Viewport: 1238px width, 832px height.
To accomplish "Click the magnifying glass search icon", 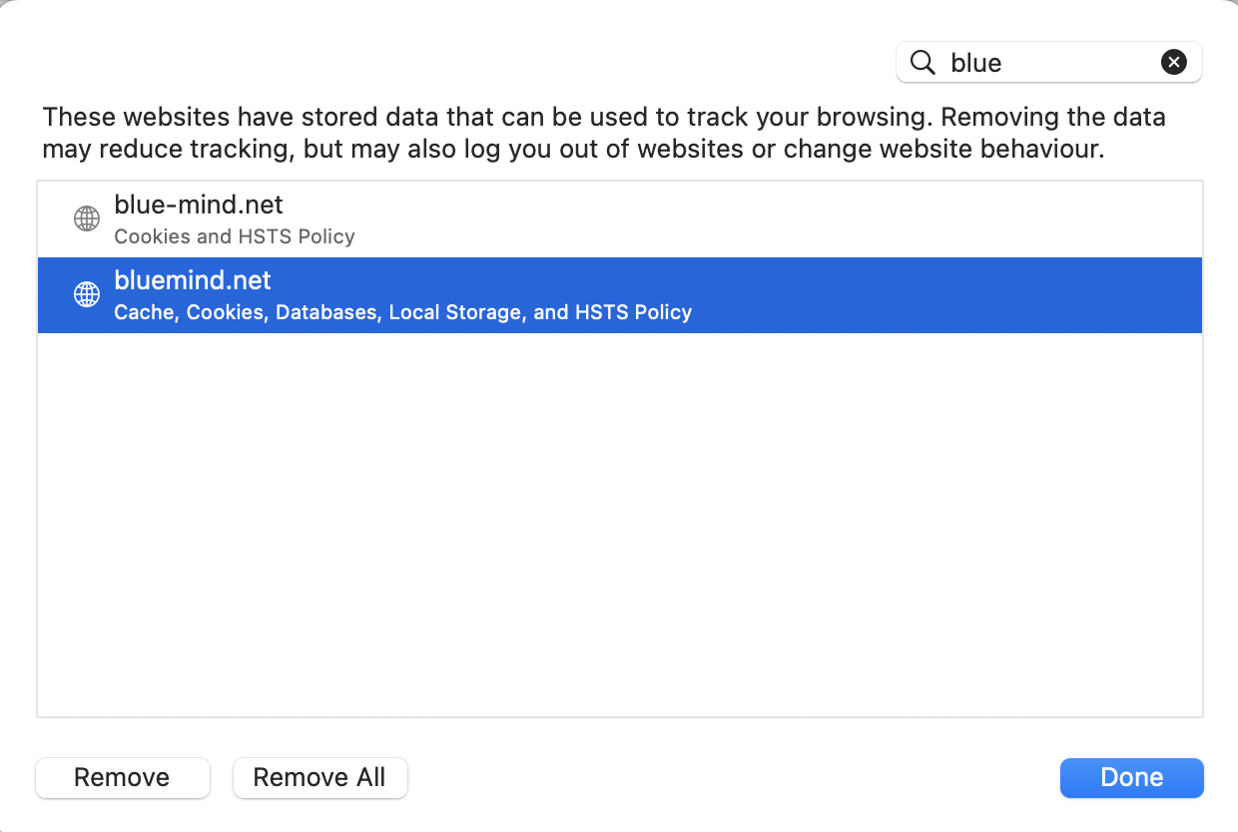I will [x=923, y=63].
